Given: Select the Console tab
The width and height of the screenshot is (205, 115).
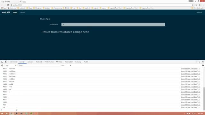Looking at the screenshot, I should [x=22, y=62].
